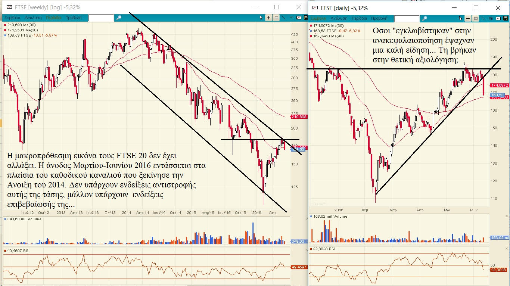The height and width of the screenshot is (286, 510).
Task: Click the symbol search field in daily chart
Action: (407, 18)
